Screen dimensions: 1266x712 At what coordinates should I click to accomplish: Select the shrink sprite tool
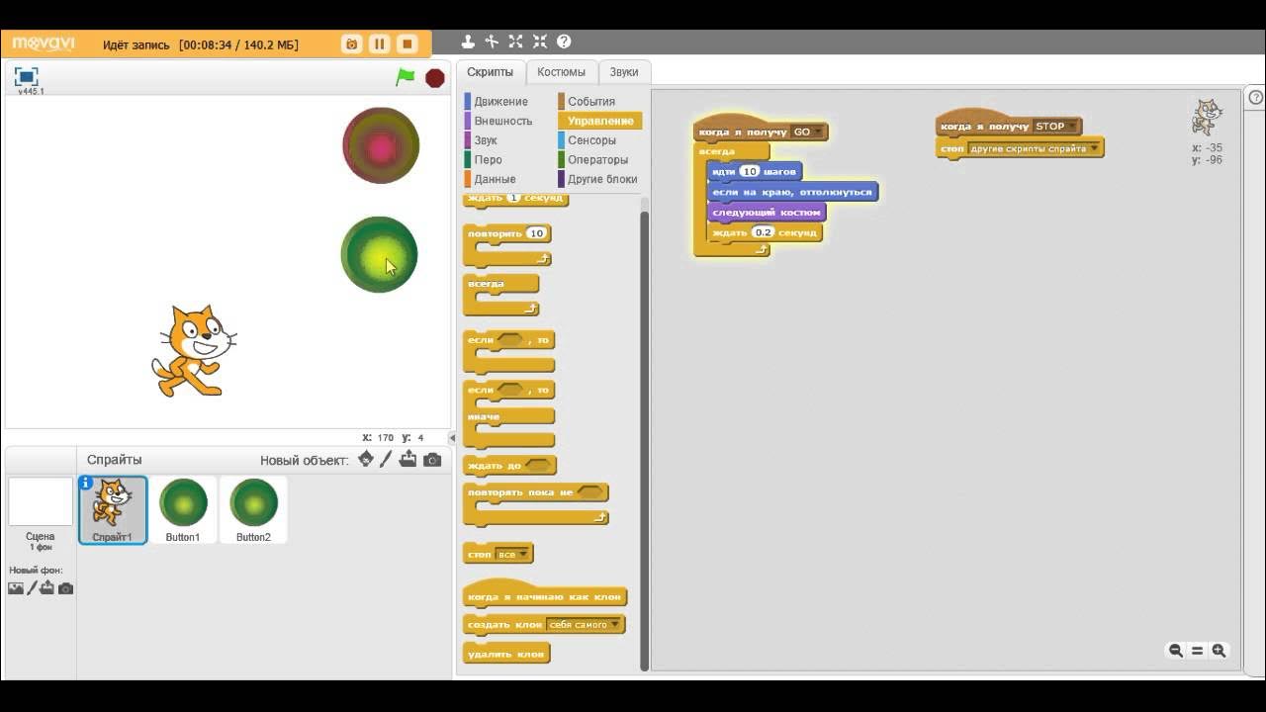[x=539, y=42]
